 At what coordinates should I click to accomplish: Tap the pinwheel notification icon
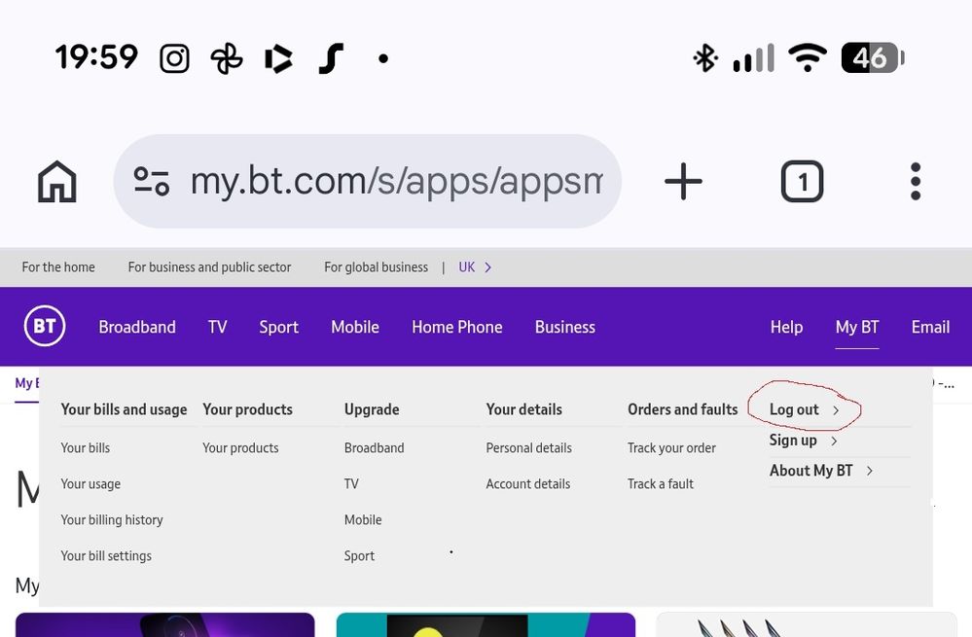[x=227, y=59]
